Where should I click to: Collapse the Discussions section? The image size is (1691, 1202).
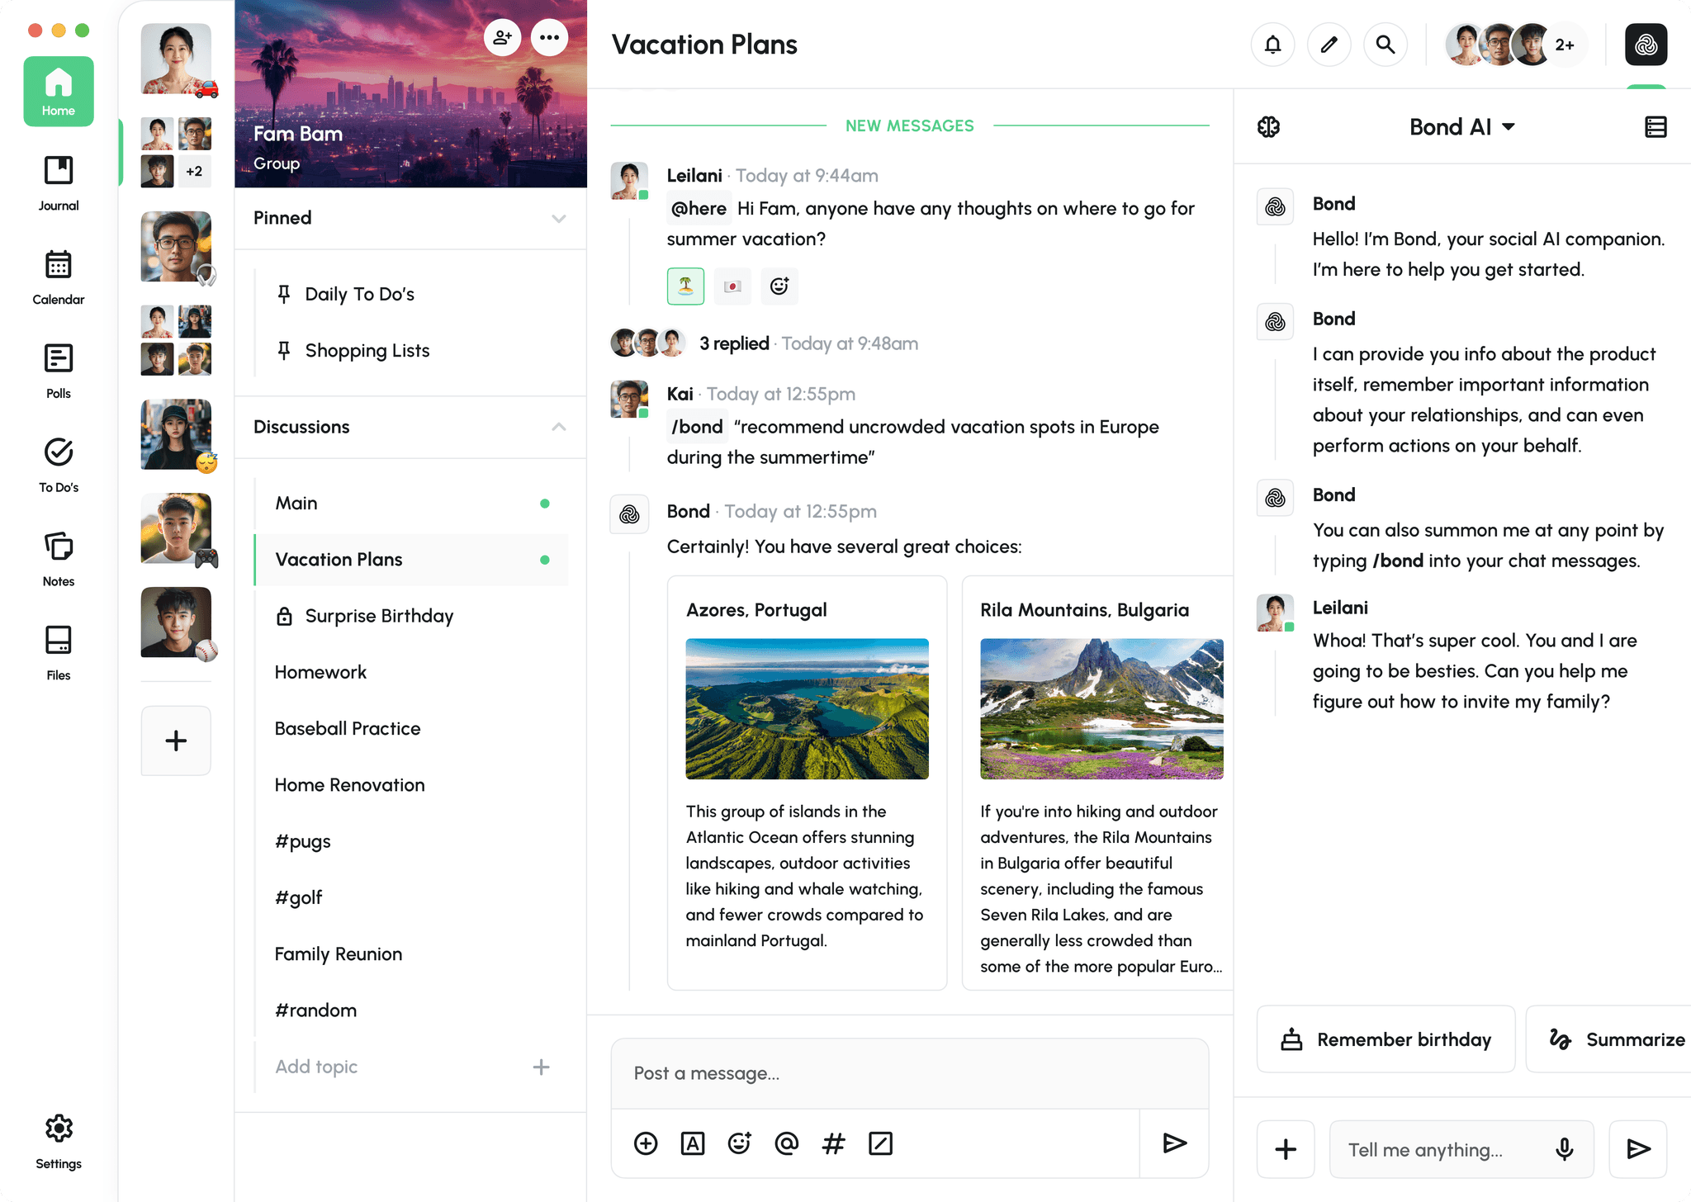point(559,427)
